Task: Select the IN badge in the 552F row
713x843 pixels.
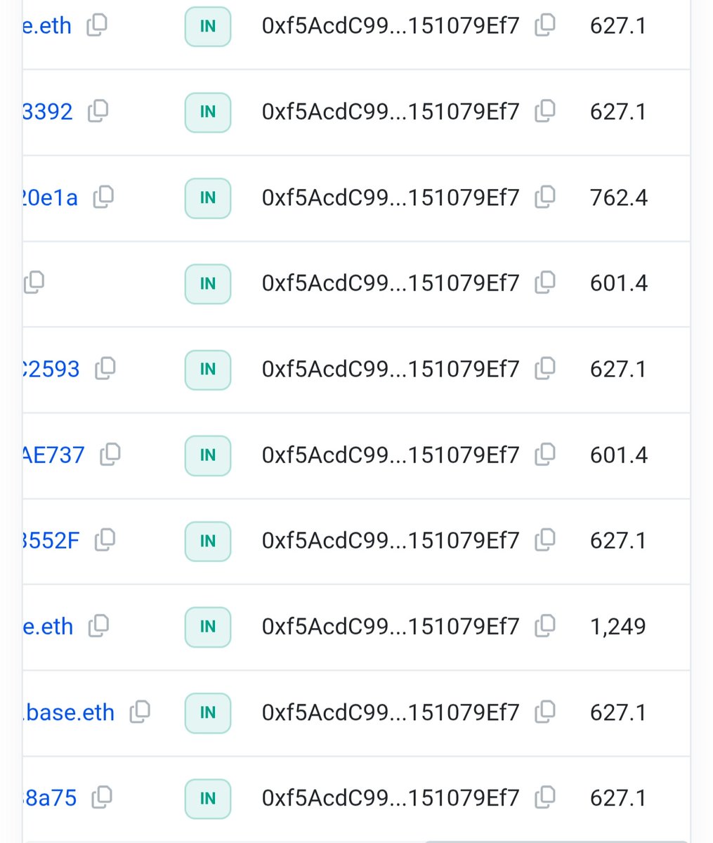Action: (208, 541)
